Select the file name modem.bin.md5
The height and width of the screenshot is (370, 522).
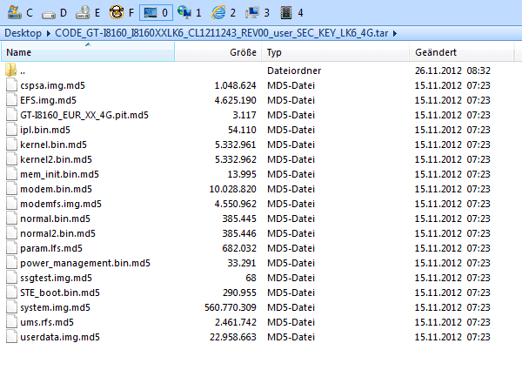click(x=56, y=189)
